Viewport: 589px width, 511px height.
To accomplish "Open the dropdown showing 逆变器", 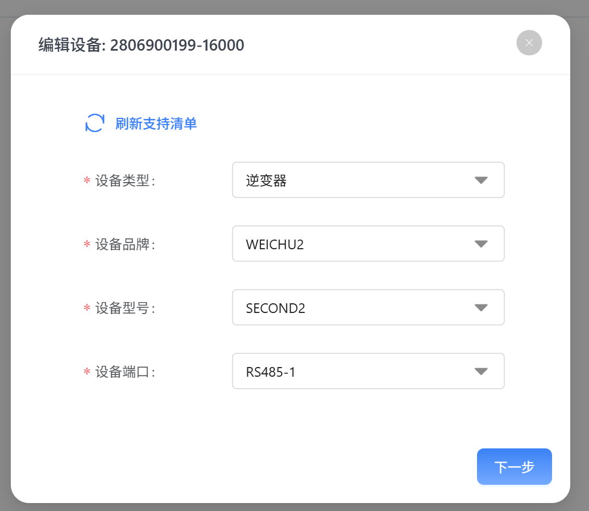I will pyautogui.click(x=352, y=180).
